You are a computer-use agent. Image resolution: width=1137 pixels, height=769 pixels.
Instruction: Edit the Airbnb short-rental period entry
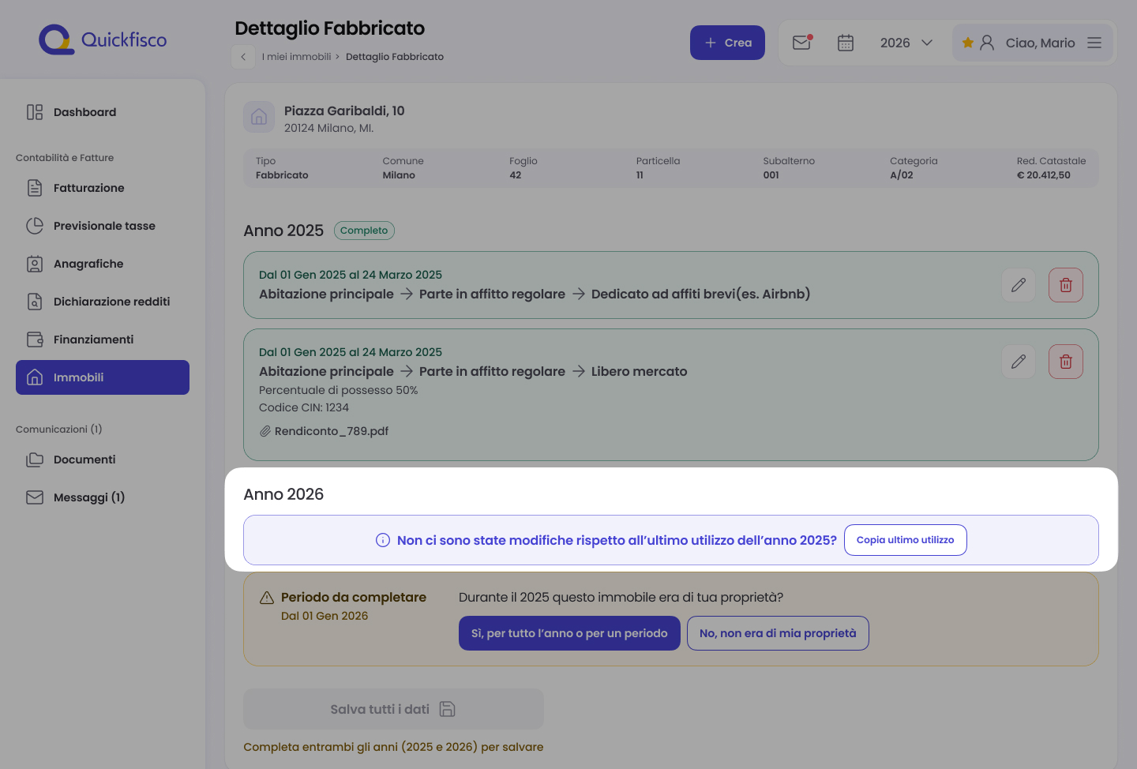[x=1018, y=285]
